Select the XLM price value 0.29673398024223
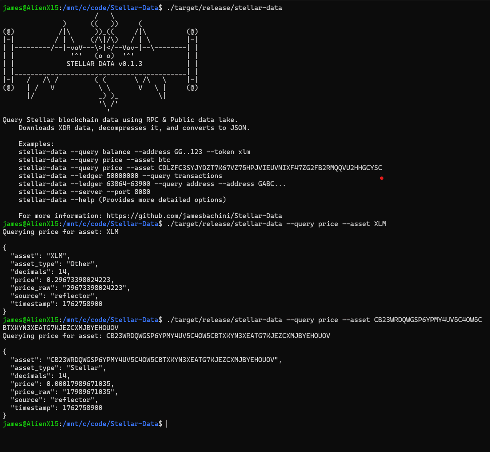Image resolution: width=490 pixels, height=452 pixels. pyautogui.click(x=79, y=280)
